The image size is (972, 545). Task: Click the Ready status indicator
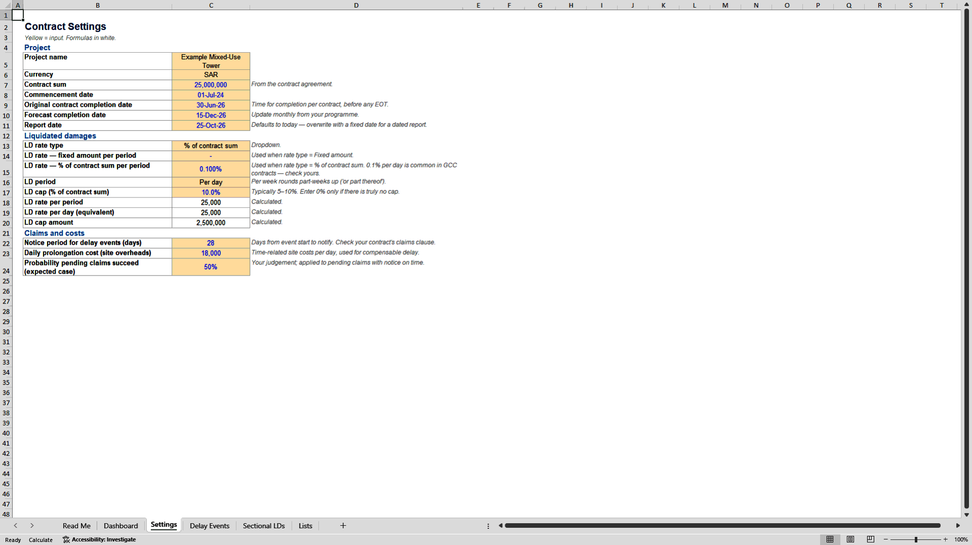[x=13, y=539]
